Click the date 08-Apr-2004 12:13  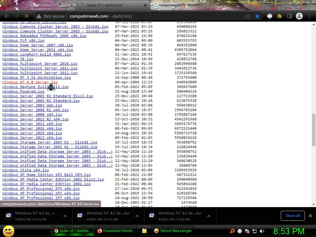(134, 82)
